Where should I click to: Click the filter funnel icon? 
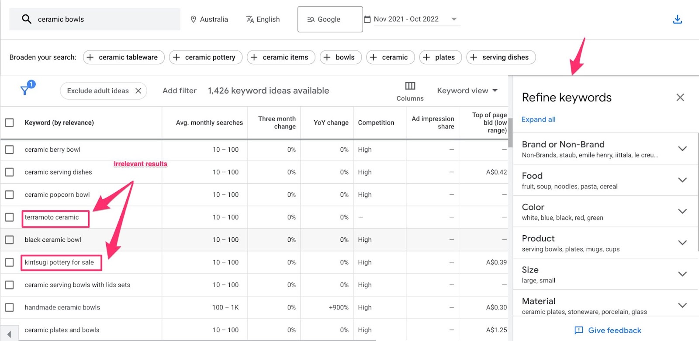click(x=25, y=90)
